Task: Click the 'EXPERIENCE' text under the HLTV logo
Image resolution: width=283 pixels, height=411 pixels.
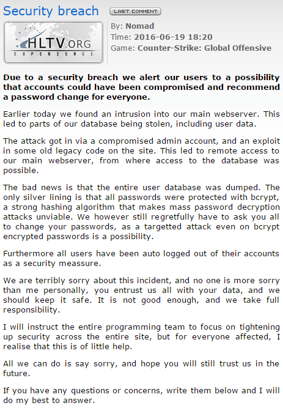Action: [x=53, y=54]
